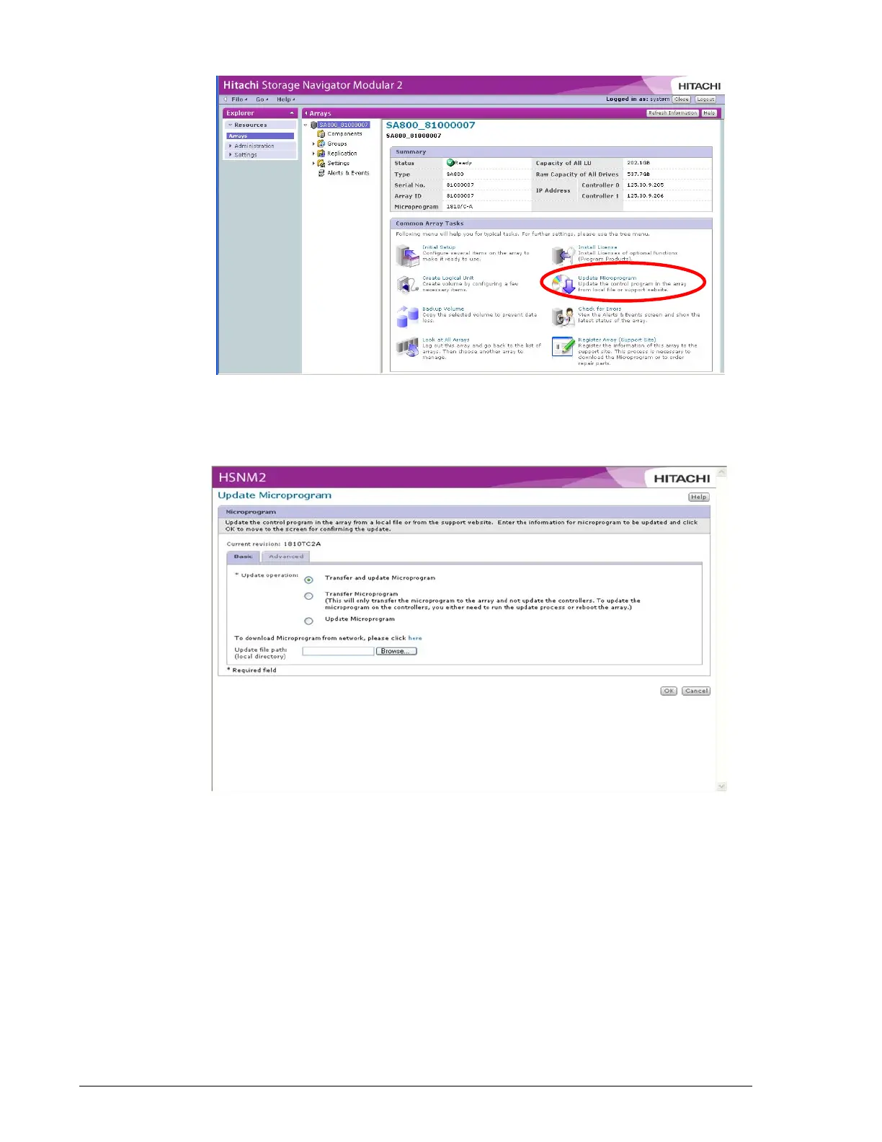Click the Logout button
The width and height of the screenshot is (882, 1142).
[x=705, y=99]
